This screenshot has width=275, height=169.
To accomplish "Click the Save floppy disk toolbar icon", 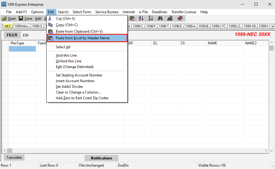I will (21, 18).
